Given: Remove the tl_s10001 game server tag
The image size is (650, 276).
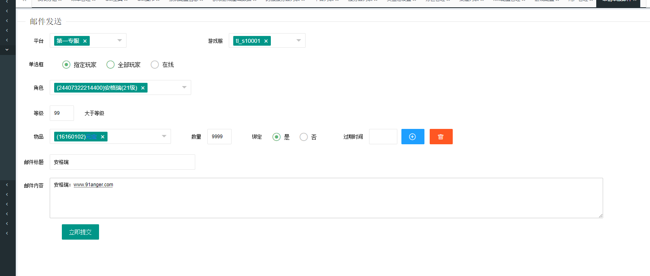Looking at the screenshot, I should [266, 41].
